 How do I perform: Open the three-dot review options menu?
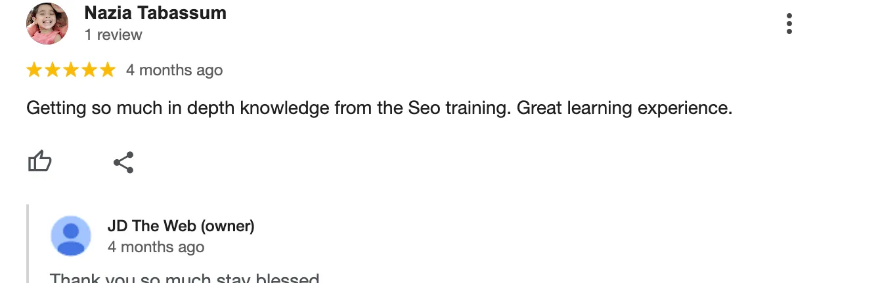[x=789, y=24]
